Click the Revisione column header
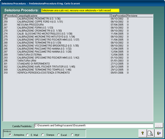The image size is (165, 139). [x=140, y=16]
